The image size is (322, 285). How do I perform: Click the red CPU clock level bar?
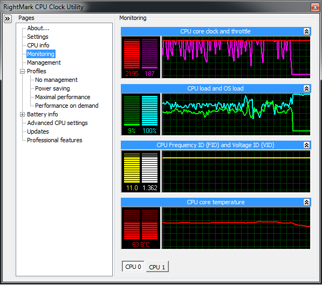[x=132, y=53]
